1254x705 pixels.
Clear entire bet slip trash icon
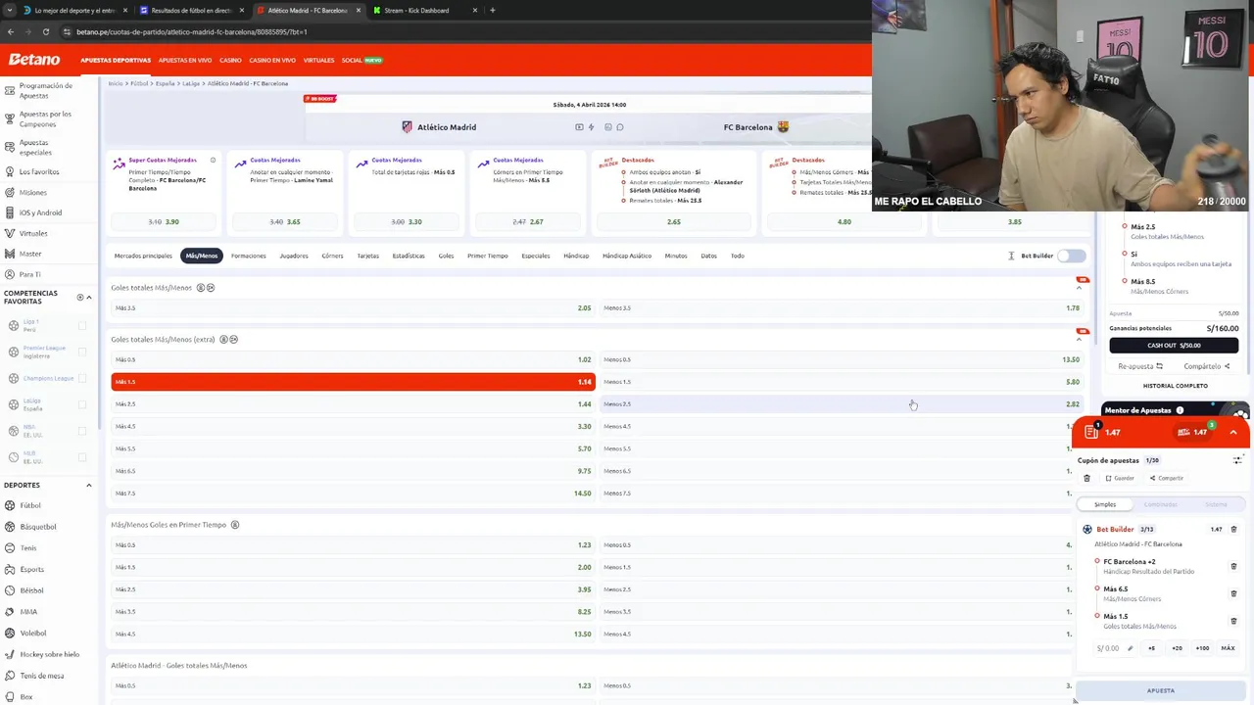click(1086, 479)
